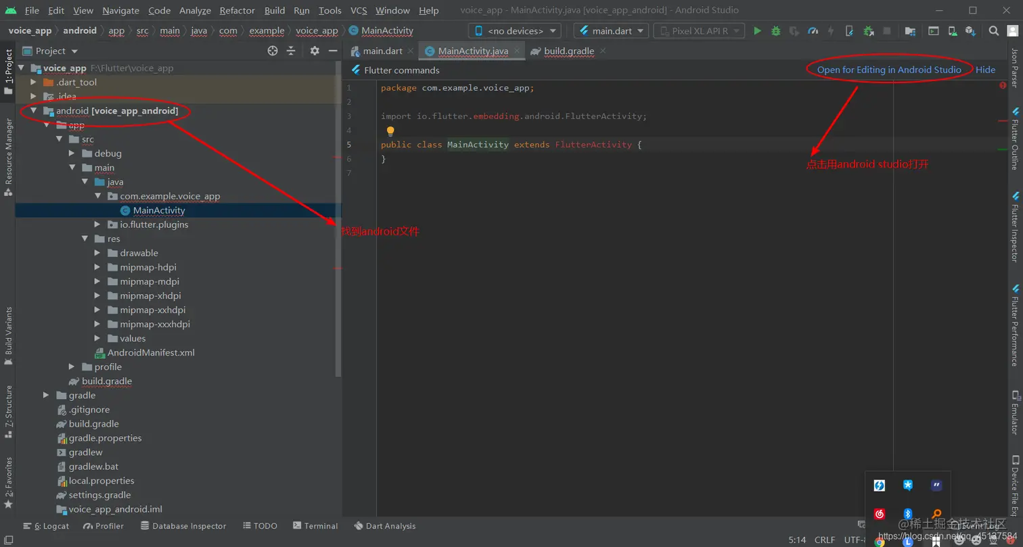The width and height of the screenshot is (1023, 547).
Task: Expand the .dart_tool folder arrow
Action: 33,82
